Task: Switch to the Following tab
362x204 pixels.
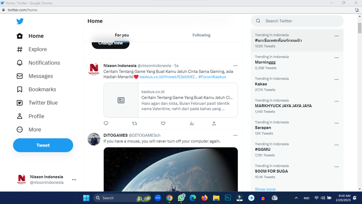Action: pos(201,35)
